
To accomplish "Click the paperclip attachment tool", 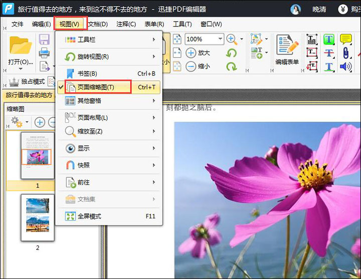I will coord(345,53).
